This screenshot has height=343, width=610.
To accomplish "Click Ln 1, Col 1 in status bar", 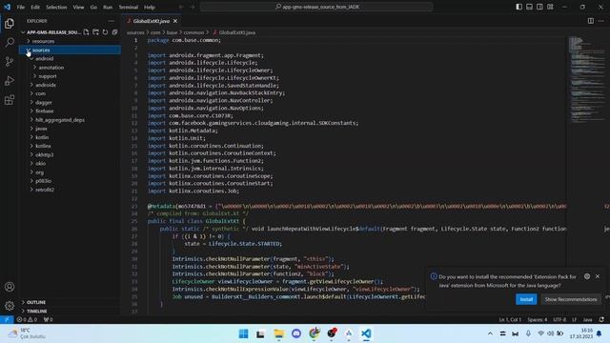I will 510,320.
